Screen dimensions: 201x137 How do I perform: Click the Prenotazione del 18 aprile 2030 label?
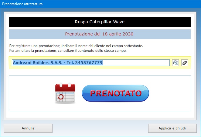100,34
